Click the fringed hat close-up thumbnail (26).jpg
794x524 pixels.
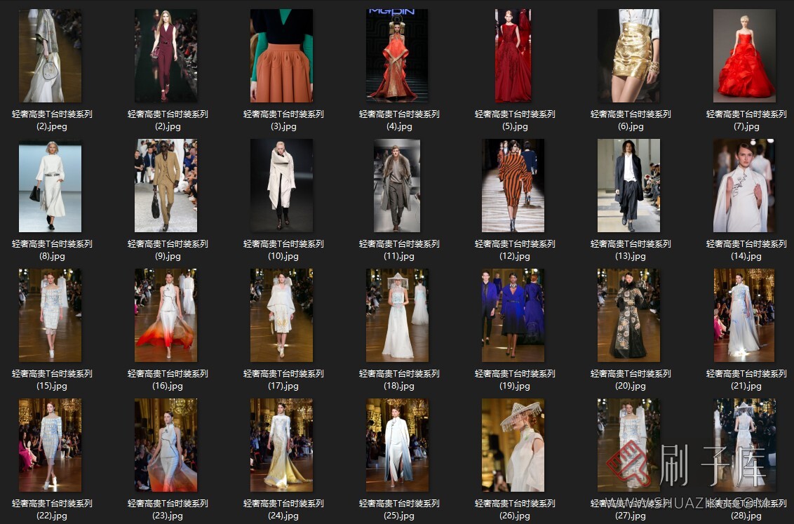point(513,445)
